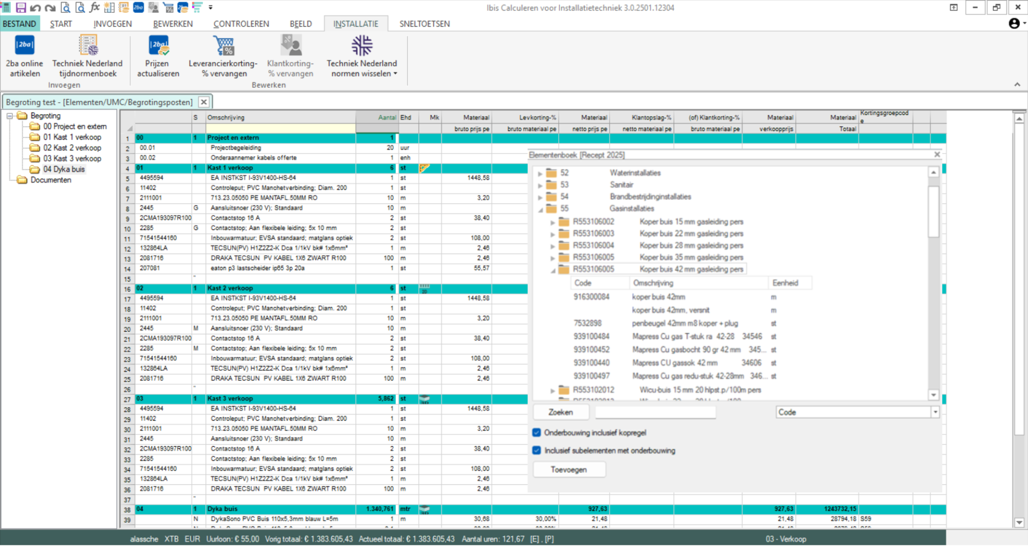
Task: Click the Save icon in quick access toolbar
Action: (21, 7)
